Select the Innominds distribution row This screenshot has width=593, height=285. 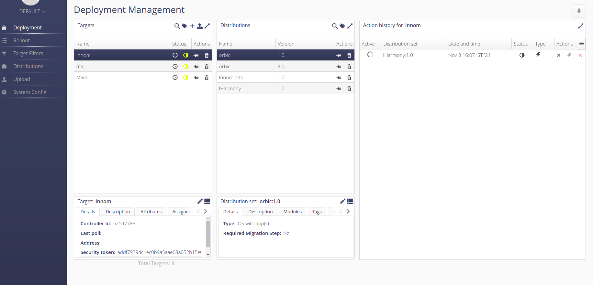coord(285,78)
